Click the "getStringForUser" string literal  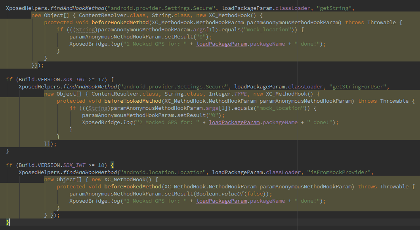click(x=357, y=87)
